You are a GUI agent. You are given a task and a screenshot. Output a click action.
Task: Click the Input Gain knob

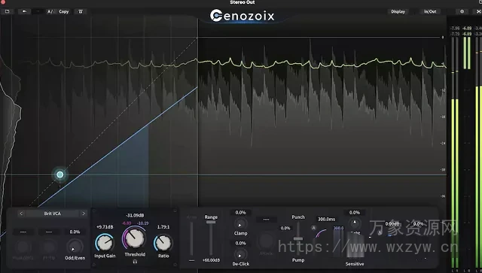pos(105,243)
